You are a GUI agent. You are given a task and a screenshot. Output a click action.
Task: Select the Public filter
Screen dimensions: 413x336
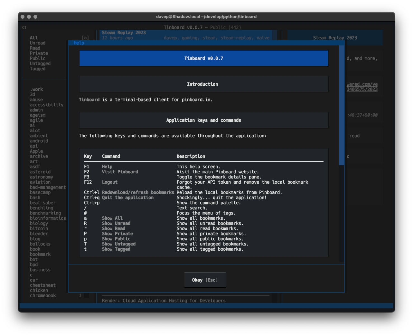point(38,58)
